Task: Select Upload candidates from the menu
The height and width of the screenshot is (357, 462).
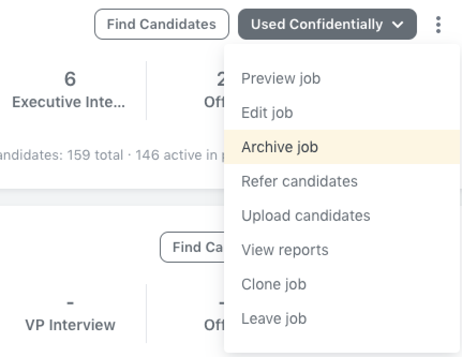Action: pyautogui.click(x=305, y=215)
